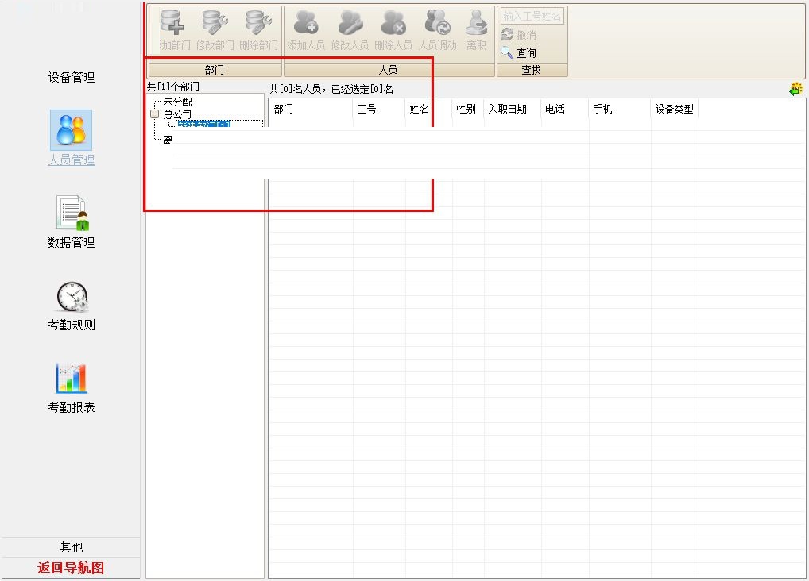Select 未分配 in department tree
Screen dimensions: 809x581
pyautogui.click(x=177, y=102)
